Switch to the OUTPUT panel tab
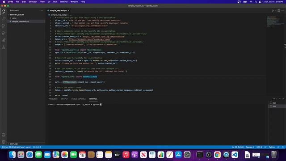Viewport: 286px width, 161px height. (64, 99)
